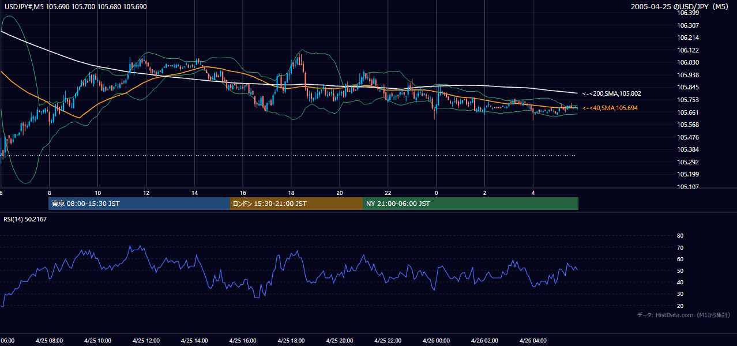Click price level 105.753 on the axis
The image size is (737, 346).
pos(689,100)
